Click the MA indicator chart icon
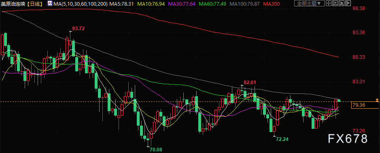This screenshot has height=153, width=380. tap(50, 3)
